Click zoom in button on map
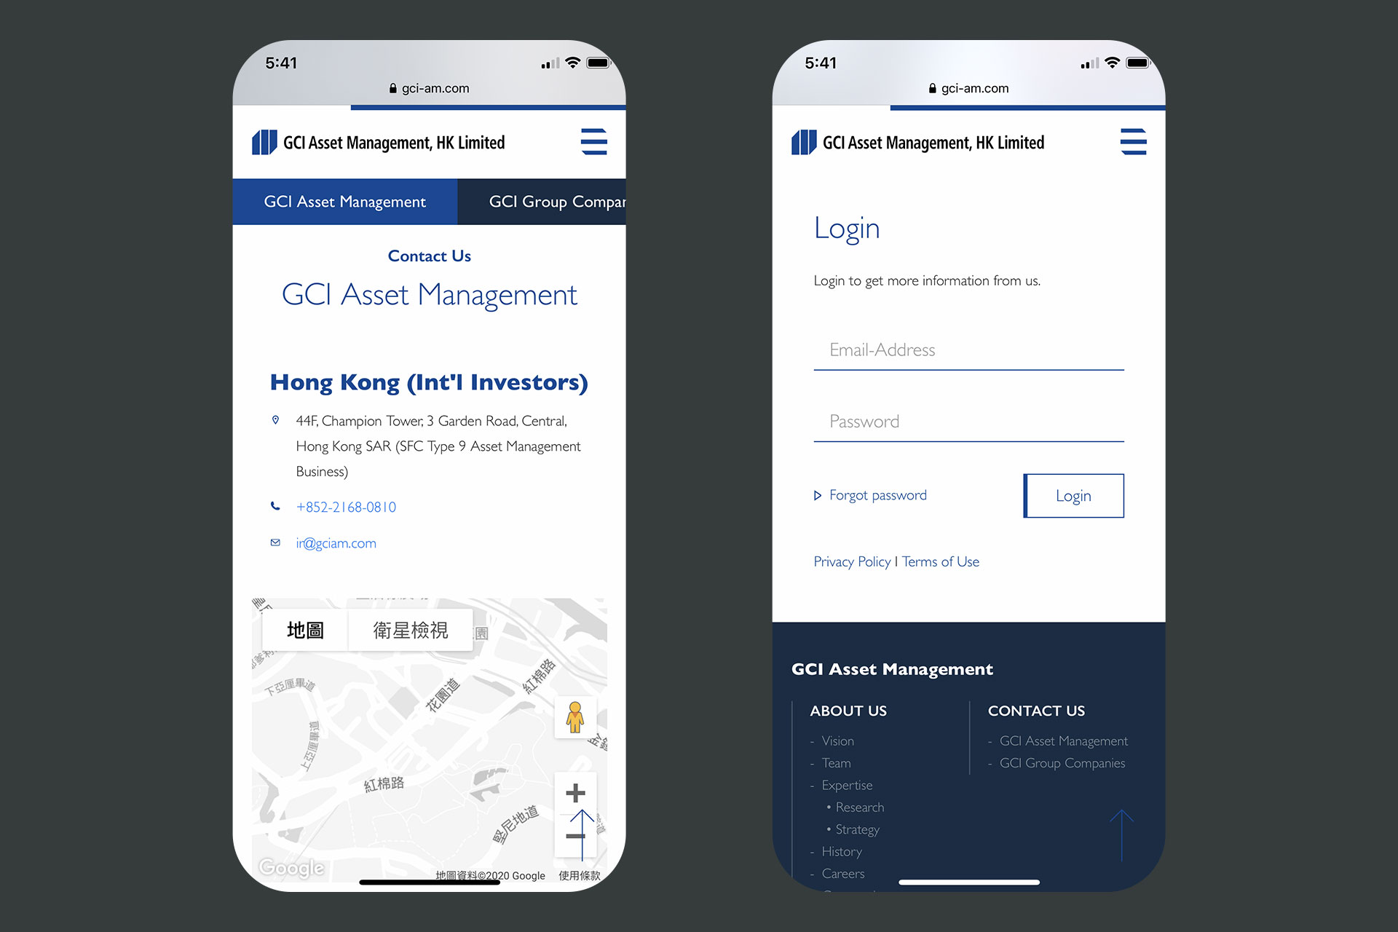Image resolution: width=1398 pixels, height=932 pixels. pos(576,794)
